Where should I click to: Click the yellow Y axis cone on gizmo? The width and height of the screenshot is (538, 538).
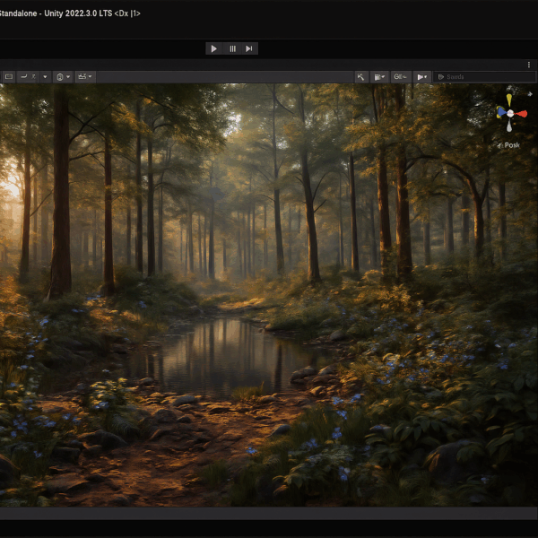(x=508, y=100)
